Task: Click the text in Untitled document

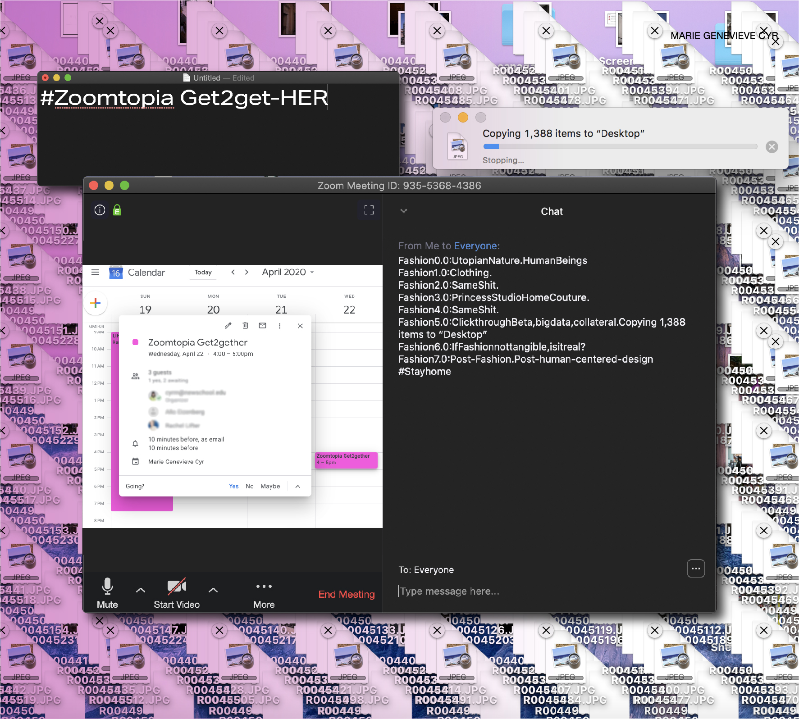Action: point(184,98)
